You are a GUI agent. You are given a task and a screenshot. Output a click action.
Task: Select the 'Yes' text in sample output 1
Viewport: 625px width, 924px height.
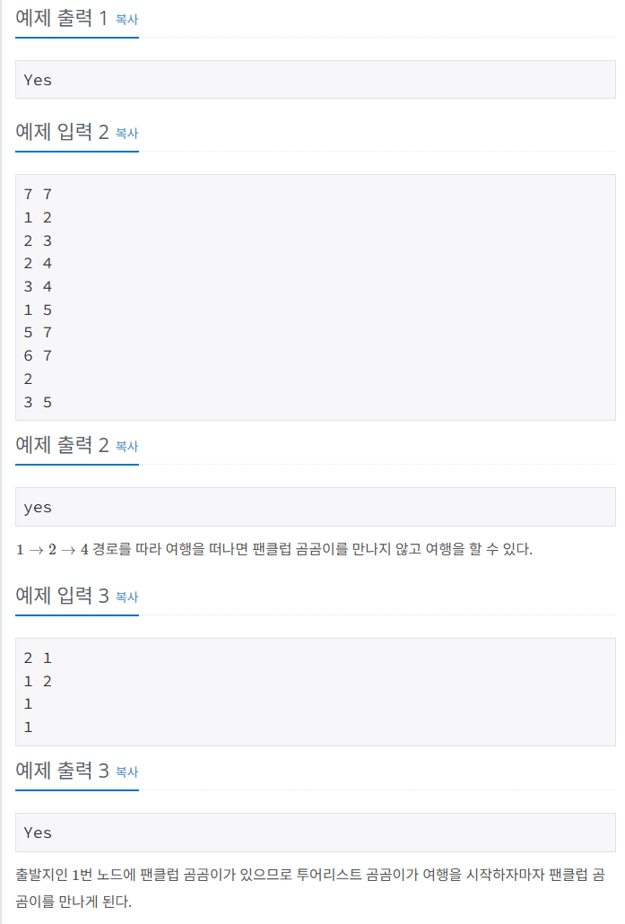pos(36,80)
